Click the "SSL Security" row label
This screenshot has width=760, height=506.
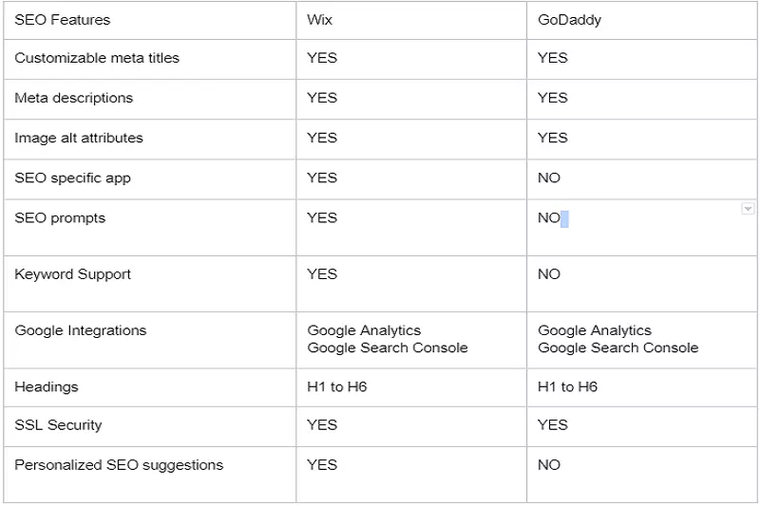pyautogui.click(x=58, y=424)
